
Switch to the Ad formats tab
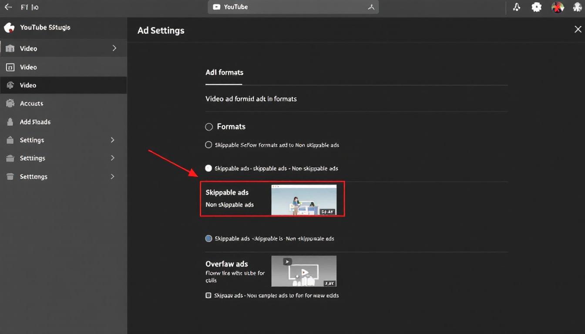224,72
